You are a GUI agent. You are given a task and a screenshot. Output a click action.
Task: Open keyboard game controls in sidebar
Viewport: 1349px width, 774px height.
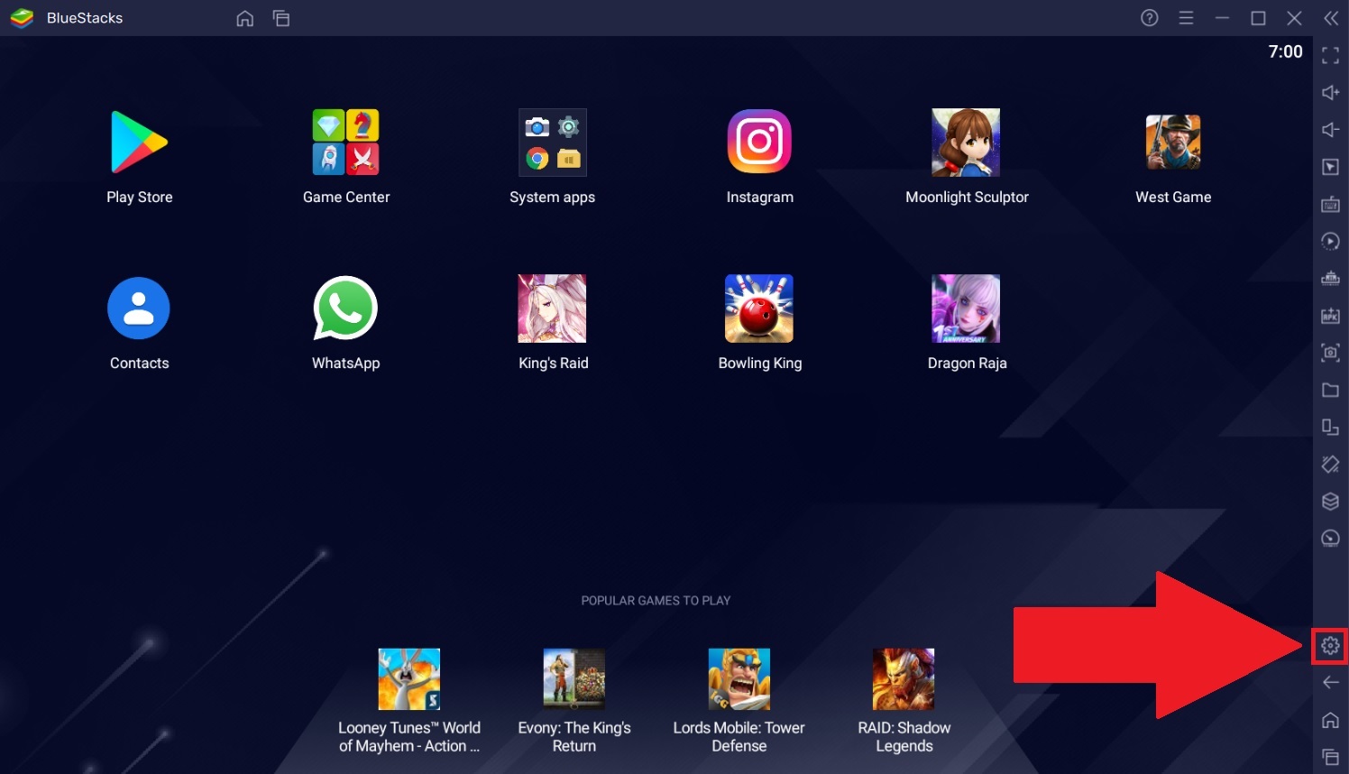pyautogui.click(x=1330, y=205)
